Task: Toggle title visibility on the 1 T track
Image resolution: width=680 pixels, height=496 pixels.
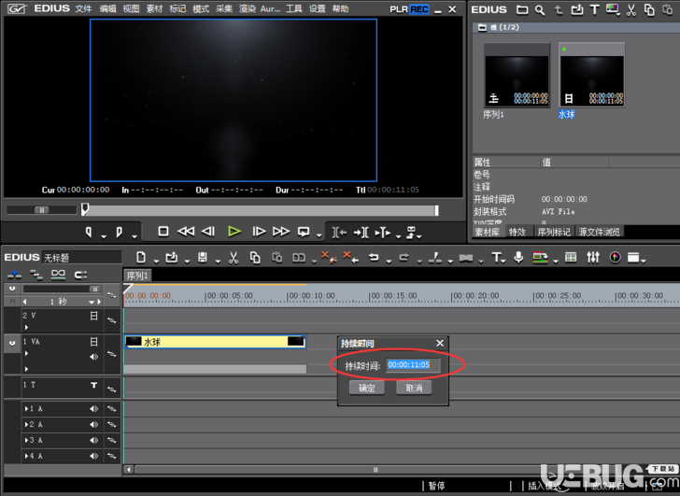Action: 93,385
